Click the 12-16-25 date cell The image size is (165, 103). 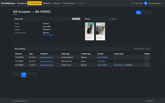coord(32,65)
